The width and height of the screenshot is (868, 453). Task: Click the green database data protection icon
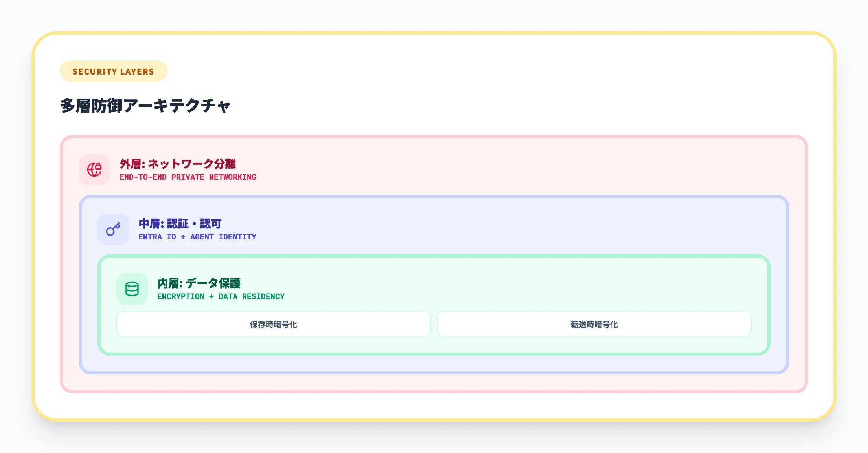point(132,289)
